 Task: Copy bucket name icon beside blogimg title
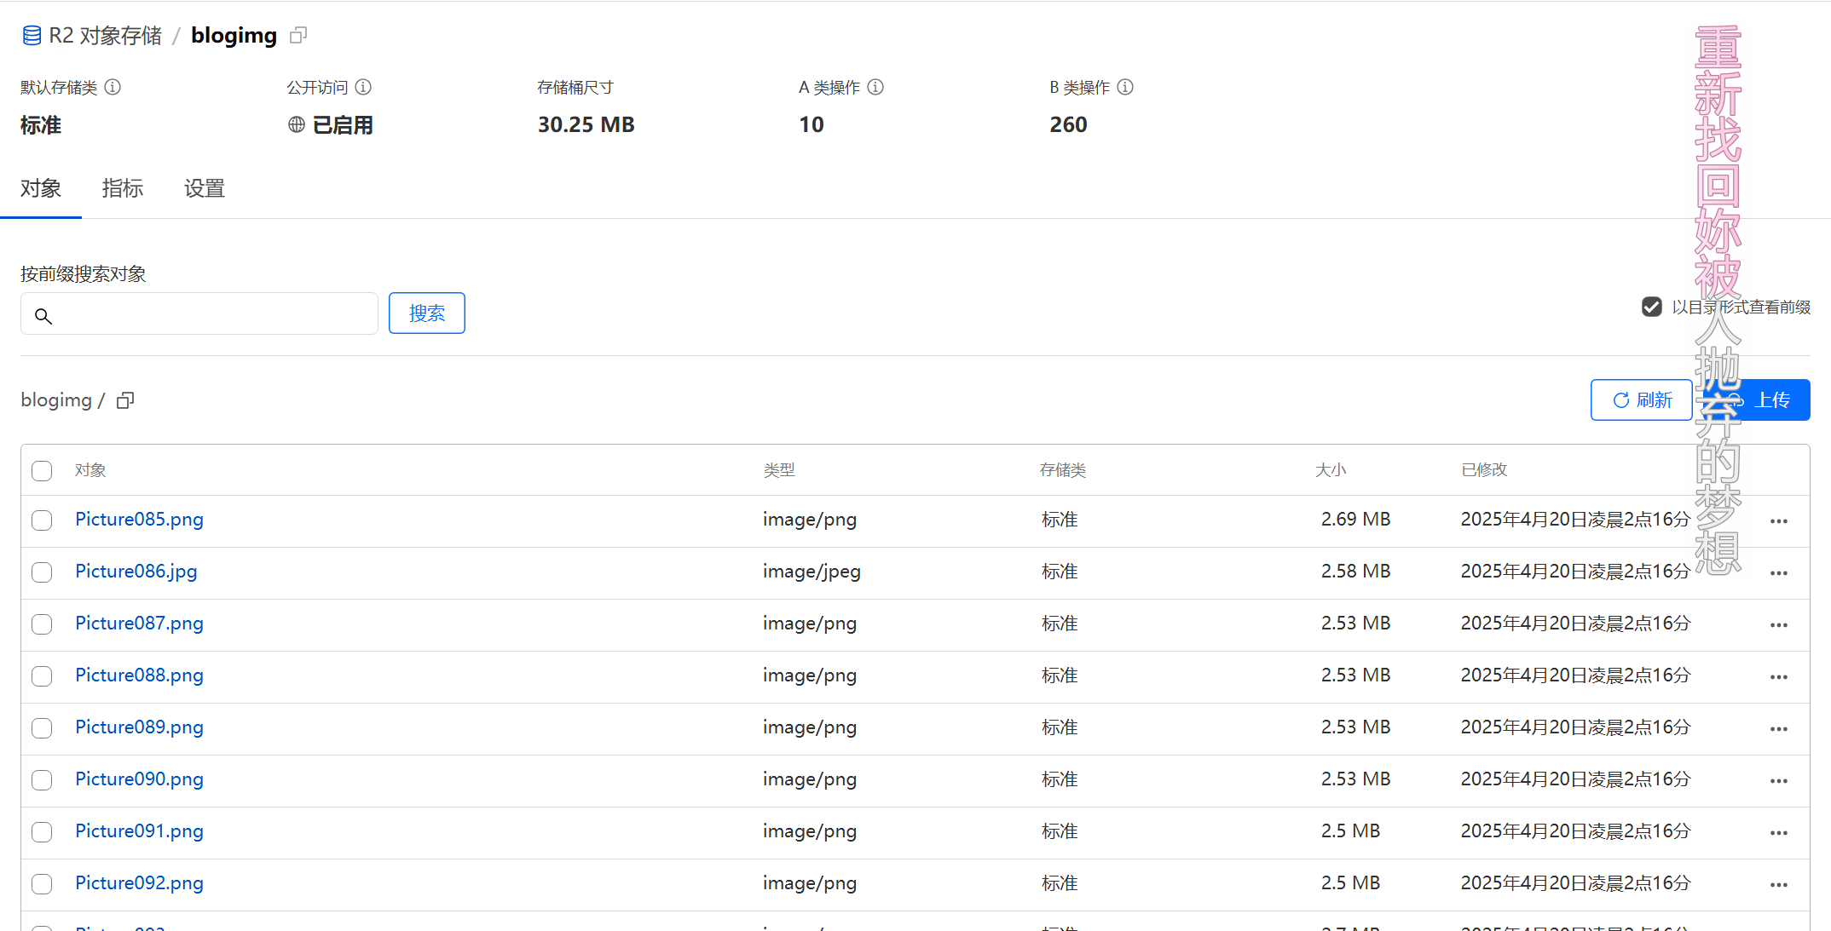[298, 35]
